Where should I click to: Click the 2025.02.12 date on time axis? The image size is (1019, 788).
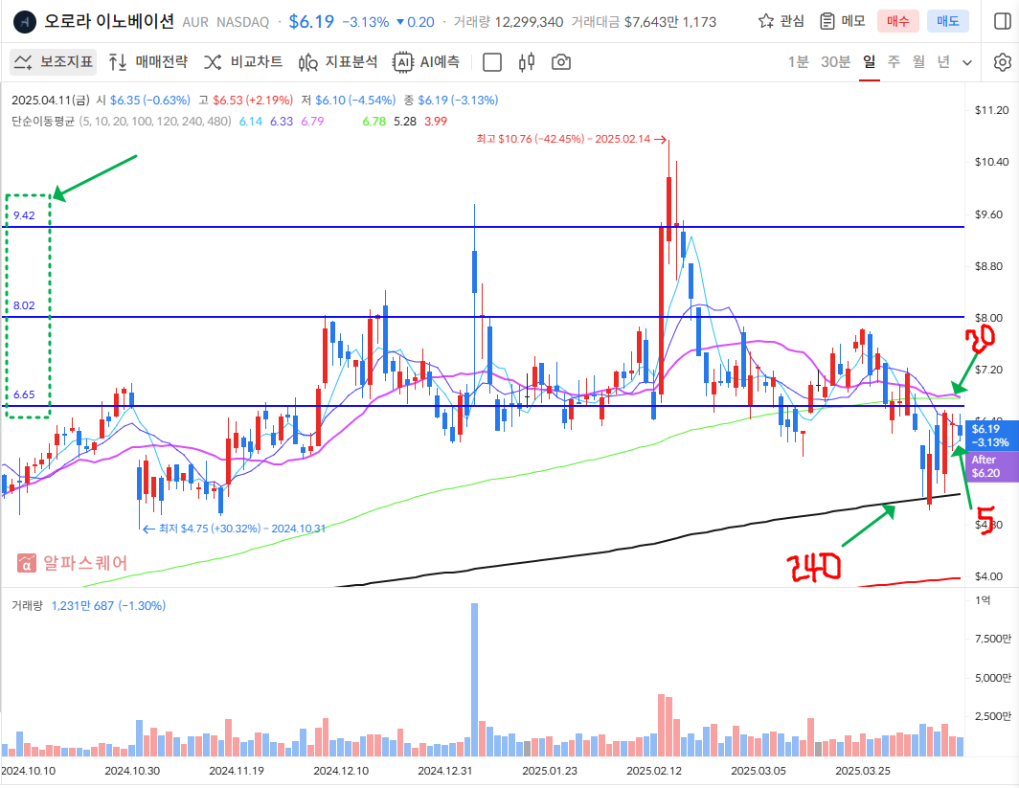[654, 771]
